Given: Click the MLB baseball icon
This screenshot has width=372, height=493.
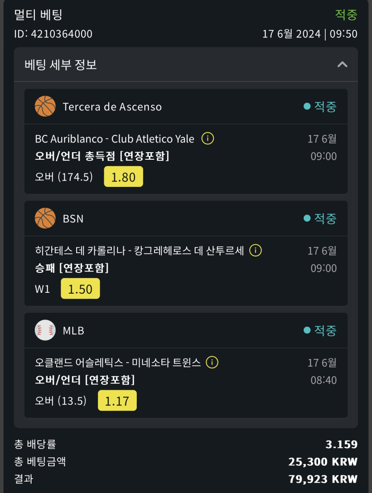Looking at the screenshot, I should coord(45,331).
